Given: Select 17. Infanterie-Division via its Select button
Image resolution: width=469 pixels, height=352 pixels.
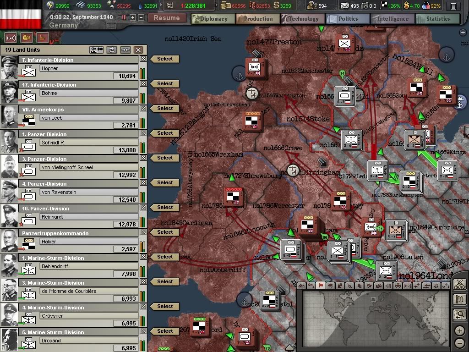Looking at the screenshot, I should tap(164, 84).
